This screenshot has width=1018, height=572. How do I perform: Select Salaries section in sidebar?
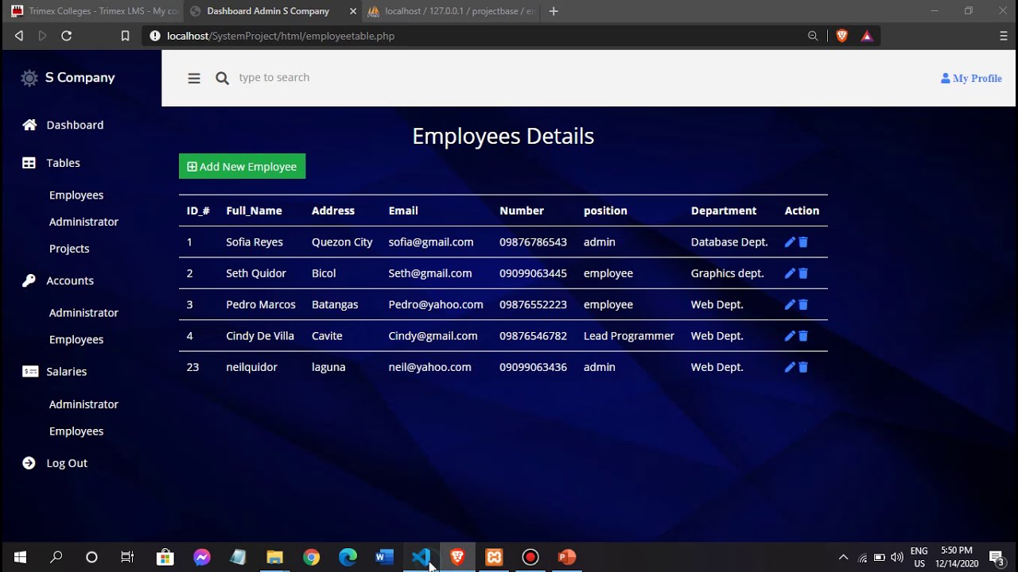54,371
